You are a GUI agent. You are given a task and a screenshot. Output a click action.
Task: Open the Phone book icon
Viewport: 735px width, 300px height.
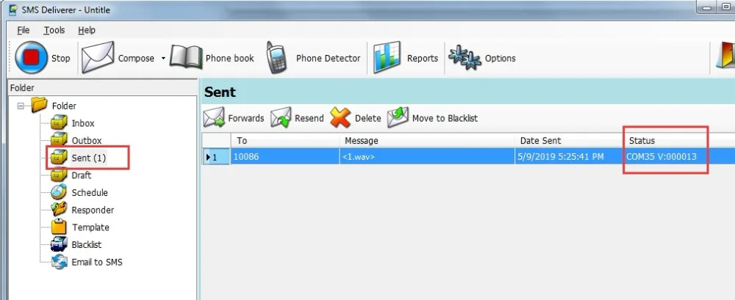pyautogui.click(x=186, y=57)
